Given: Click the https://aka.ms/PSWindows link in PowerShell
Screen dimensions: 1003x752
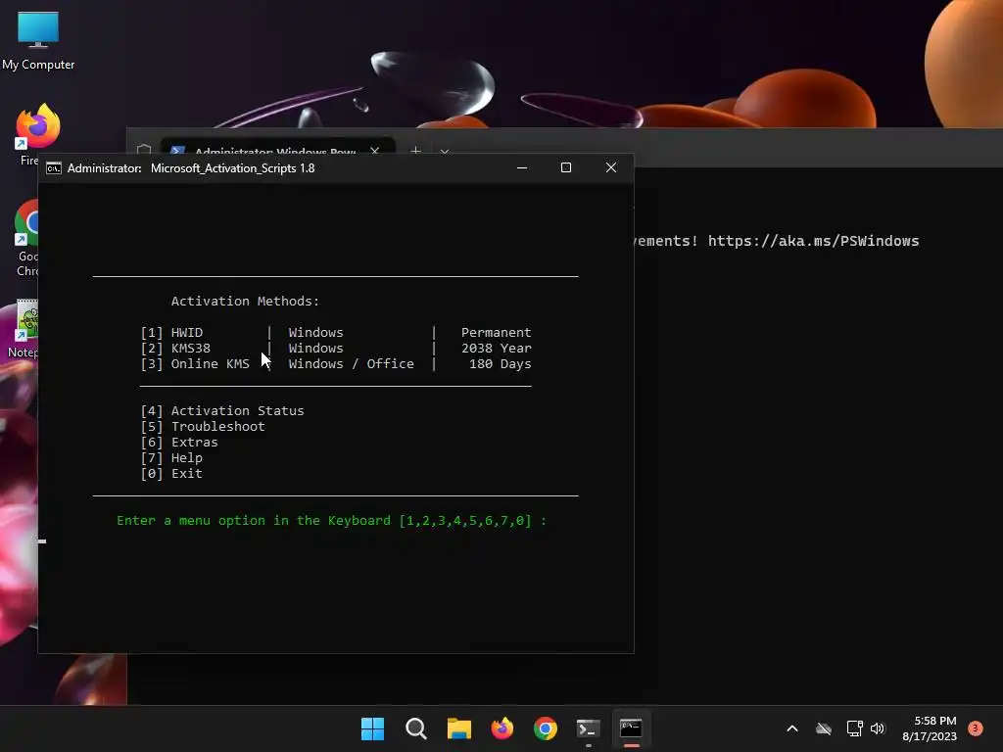Looking at the screenshot, I should pyautogui.click(x=813, y=241).
